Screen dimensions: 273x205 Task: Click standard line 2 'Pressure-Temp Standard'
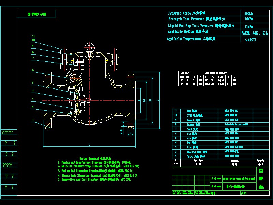tap(98, 166)
